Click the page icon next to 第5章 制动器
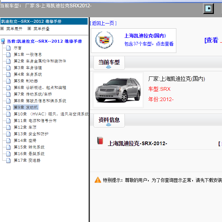 click(8, 81)
